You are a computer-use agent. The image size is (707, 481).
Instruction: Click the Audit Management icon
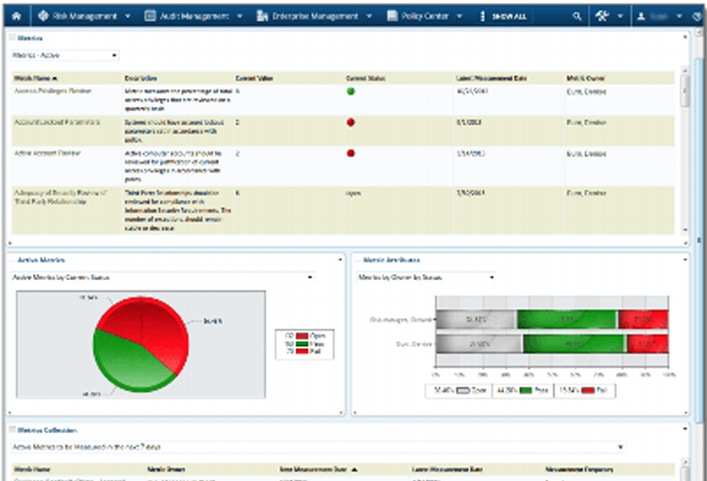(150, 17)
